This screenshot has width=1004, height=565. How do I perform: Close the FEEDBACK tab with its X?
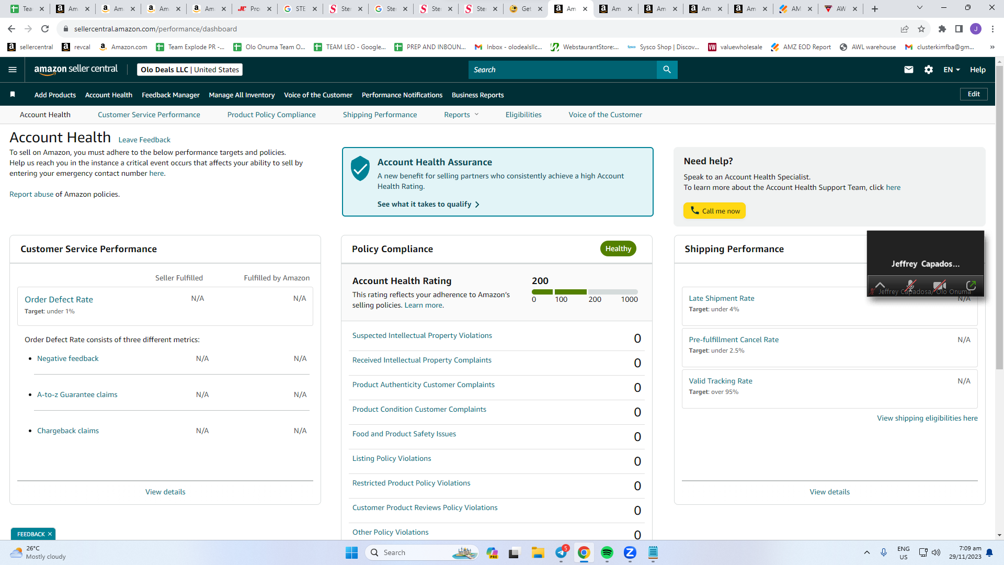pyautogui.click(x=50, y=534)
